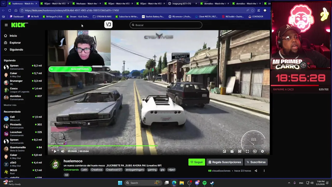Enter fullscreen video mode
The image size is (332, 187).
pos(247,151)
